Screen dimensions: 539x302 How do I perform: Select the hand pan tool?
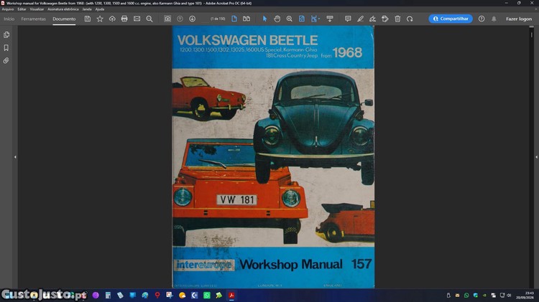click(277, 19)
